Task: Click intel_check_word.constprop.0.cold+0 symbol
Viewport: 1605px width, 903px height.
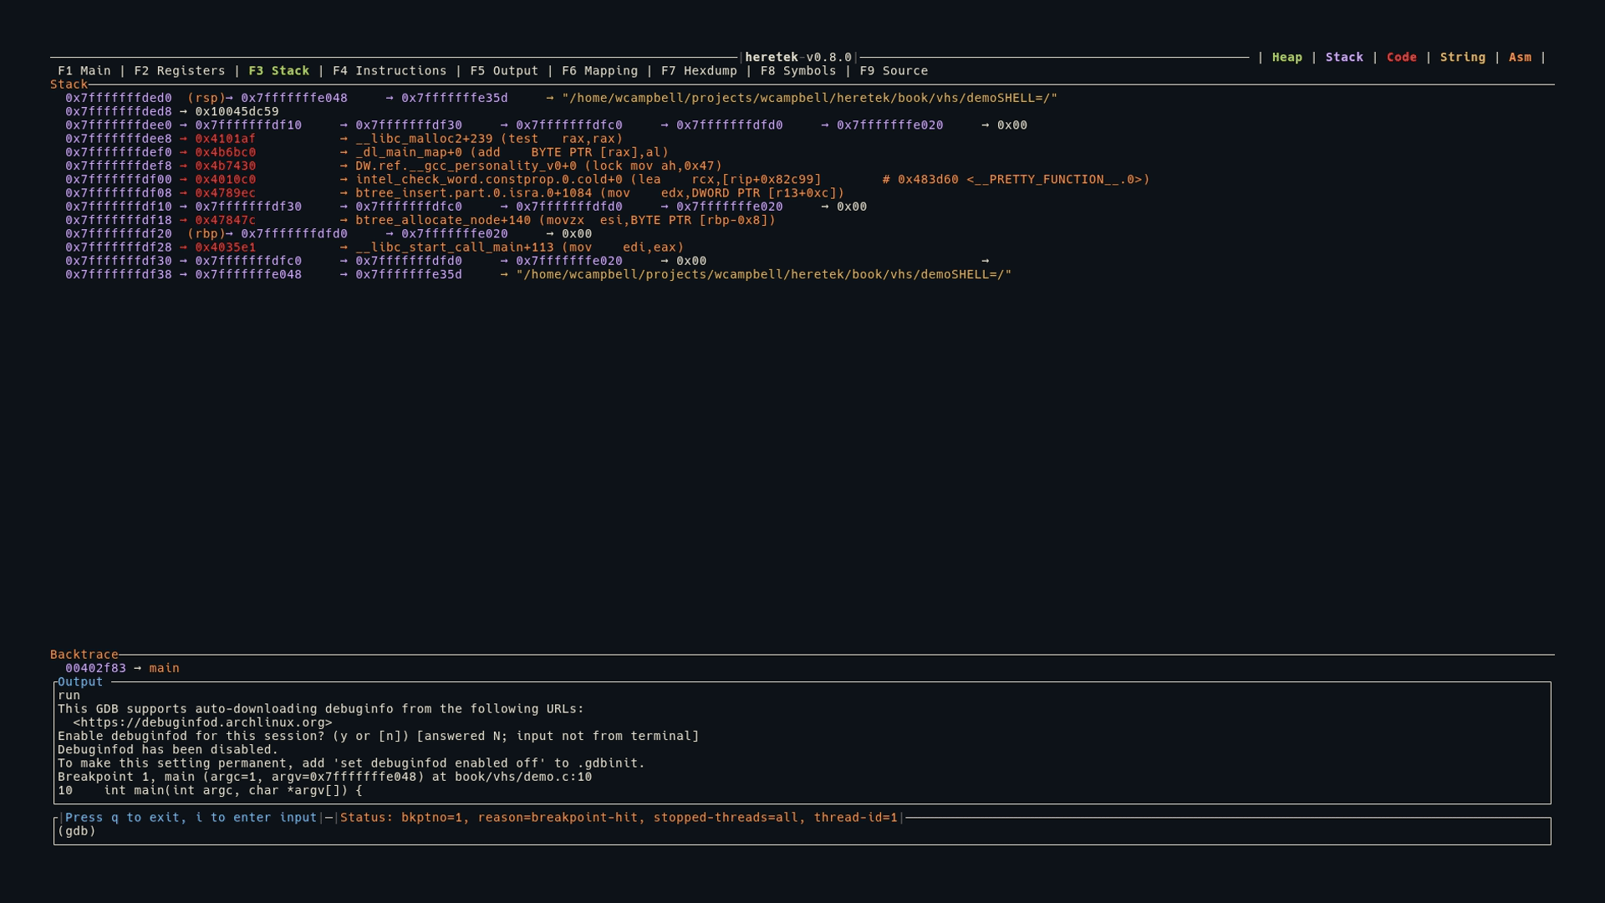Action: [x=489, y=180]
